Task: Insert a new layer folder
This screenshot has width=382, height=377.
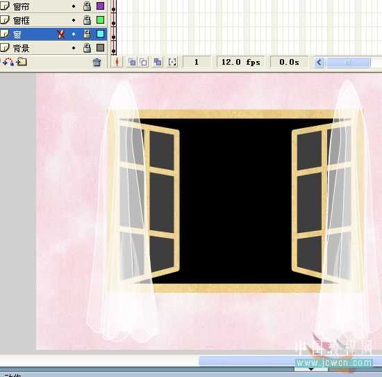Action: point(22,62)
